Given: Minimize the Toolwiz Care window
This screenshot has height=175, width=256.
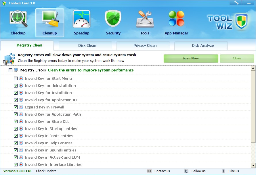Looking at the screenshot, I should [249, 3].
